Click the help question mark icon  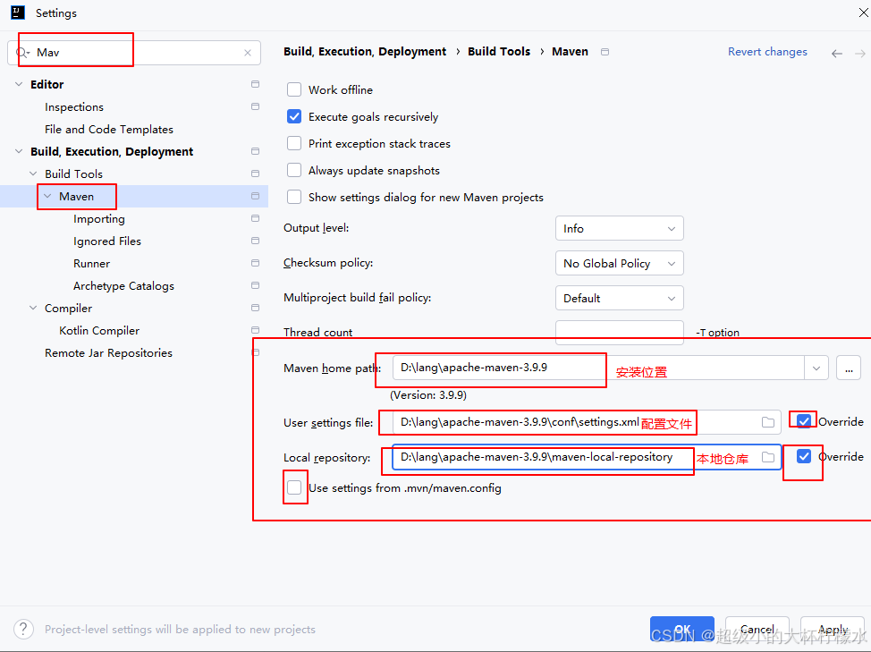[x=25, y=630]
